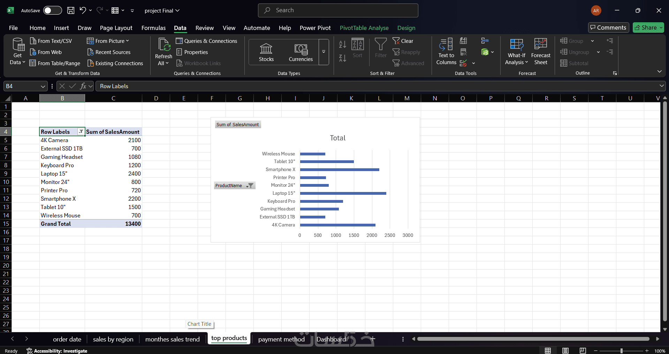
Task: Switch to the Insert tab
Action: (61, 28)
